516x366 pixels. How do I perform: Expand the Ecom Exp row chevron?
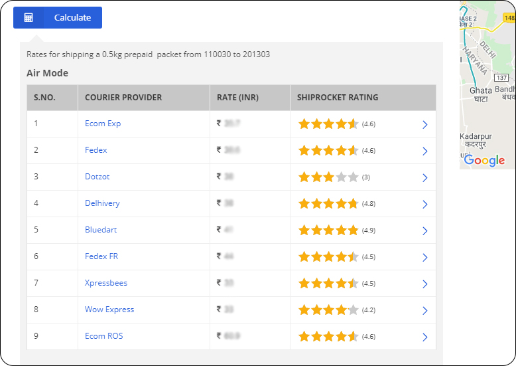pyautogui.click(x=425, y=125)
